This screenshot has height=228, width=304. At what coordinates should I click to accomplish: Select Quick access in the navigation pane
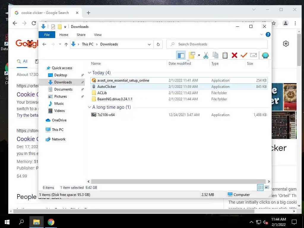tap(62, 68)
